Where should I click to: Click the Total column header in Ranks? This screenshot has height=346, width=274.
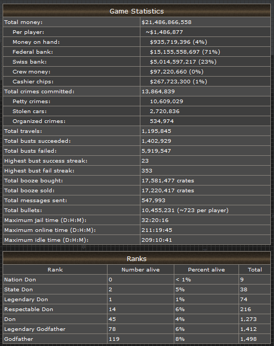pos(255,269)
